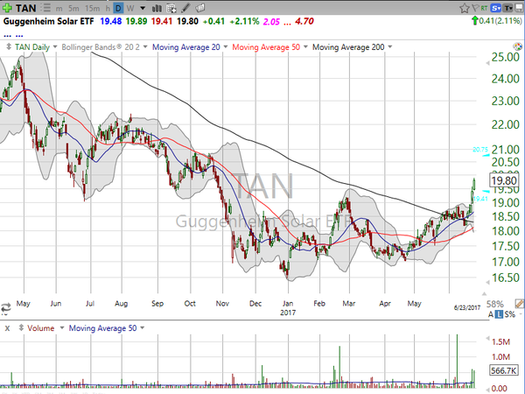Click the 20.75 cyan price marker
Viewport: 525px width, 394px height.
[480, 150]
